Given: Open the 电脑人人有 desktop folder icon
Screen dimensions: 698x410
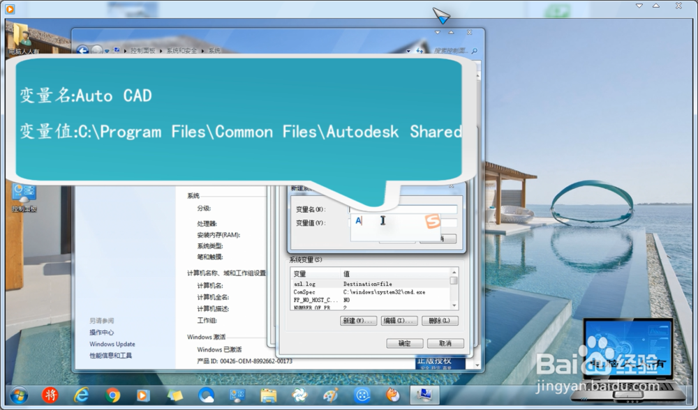Looking at the screenshot, I should [23, 38].
